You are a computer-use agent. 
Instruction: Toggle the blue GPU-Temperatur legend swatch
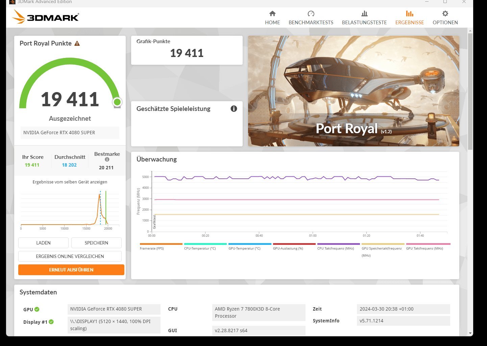click(250, 244)
